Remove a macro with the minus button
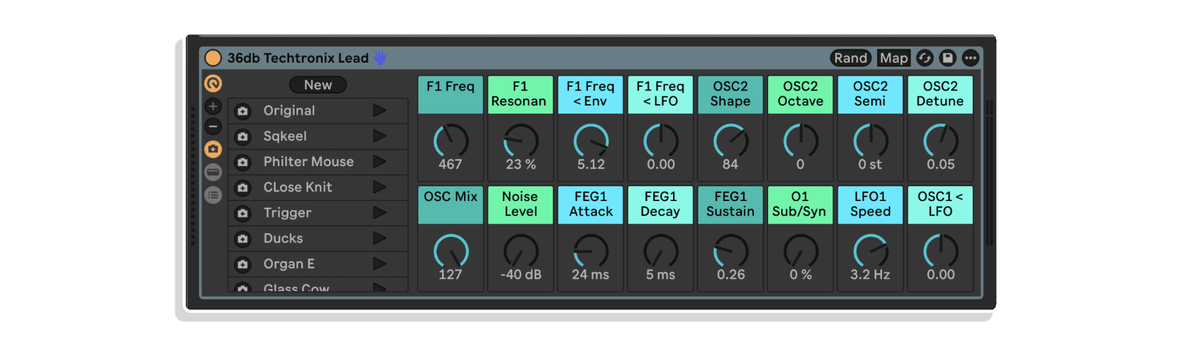 point(213,127)
